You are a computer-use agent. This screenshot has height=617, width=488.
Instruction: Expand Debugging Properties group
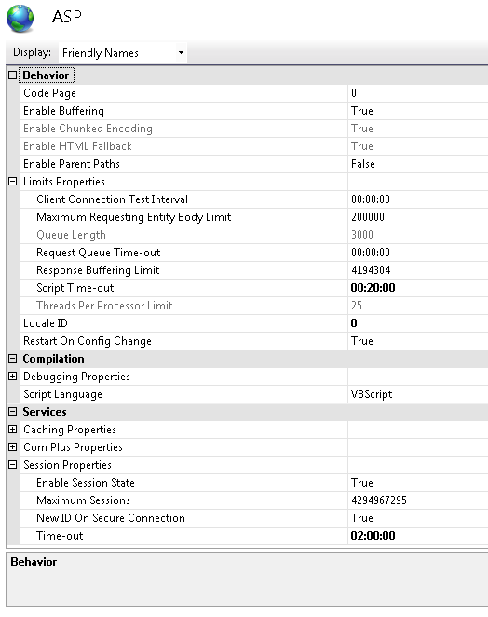click(x=13, y=377)
